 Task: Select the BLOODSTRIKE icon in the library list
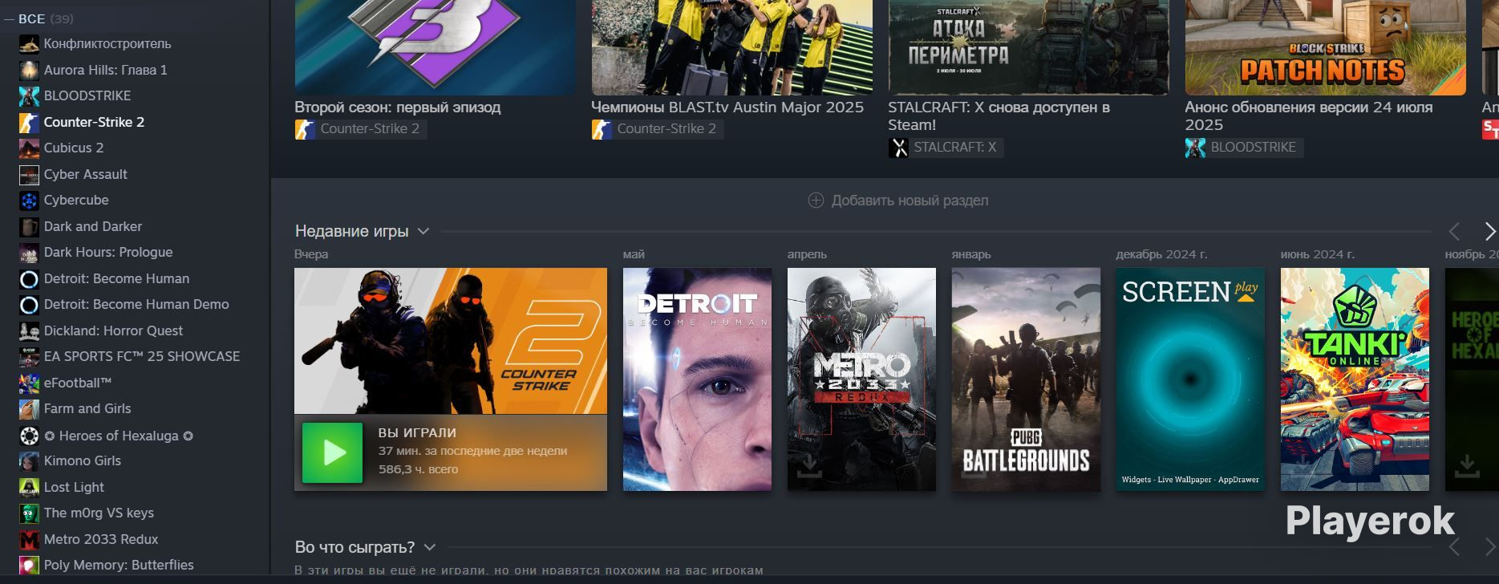[x=29, y=96]
